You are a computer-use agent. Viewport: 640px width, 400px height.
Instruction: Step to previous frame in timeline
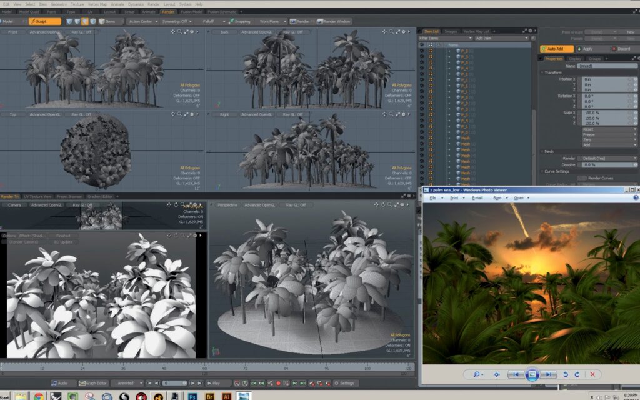pos(157,383)
